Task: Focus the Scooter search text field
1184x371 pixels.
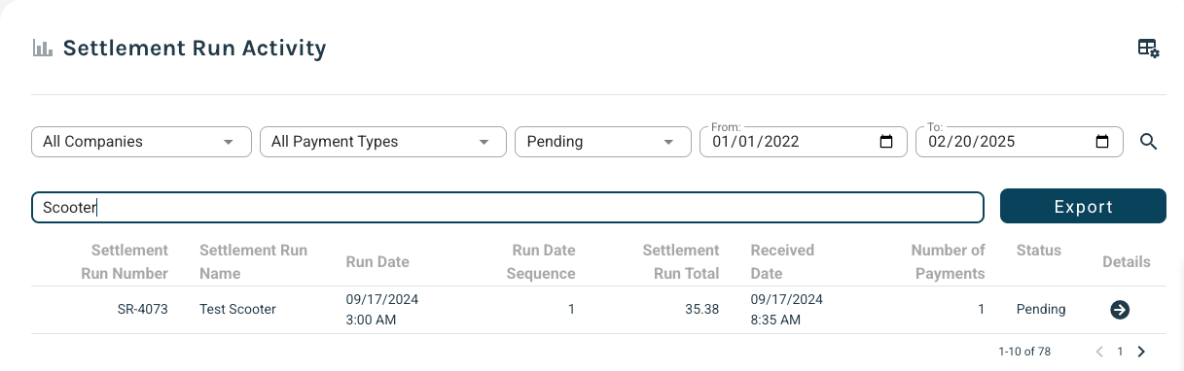Action: [x=508, y=207]
